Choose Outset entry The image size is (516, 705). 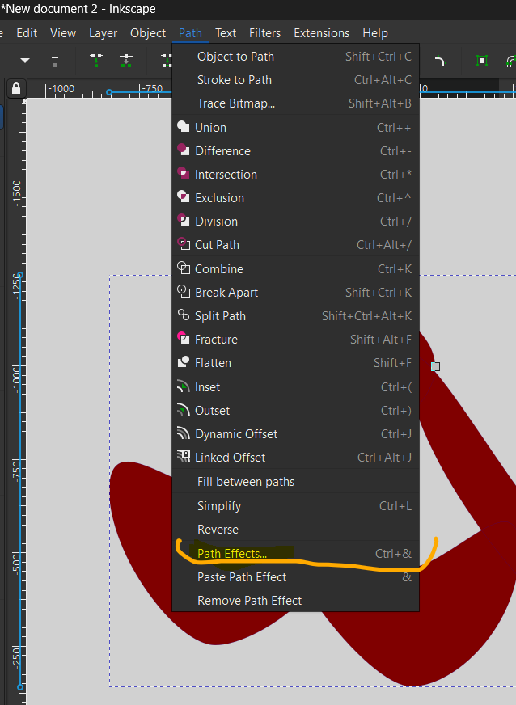pos(295,410)
